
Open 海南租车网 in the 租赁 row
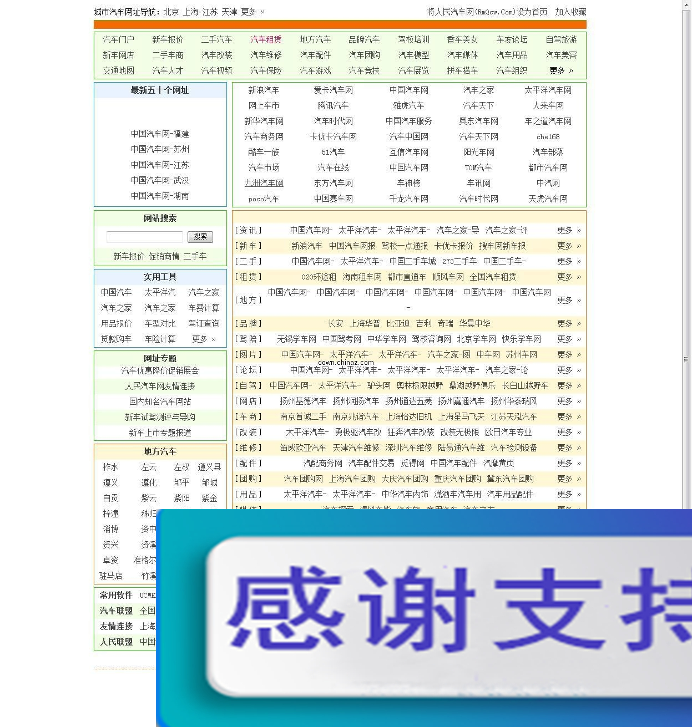362,277
